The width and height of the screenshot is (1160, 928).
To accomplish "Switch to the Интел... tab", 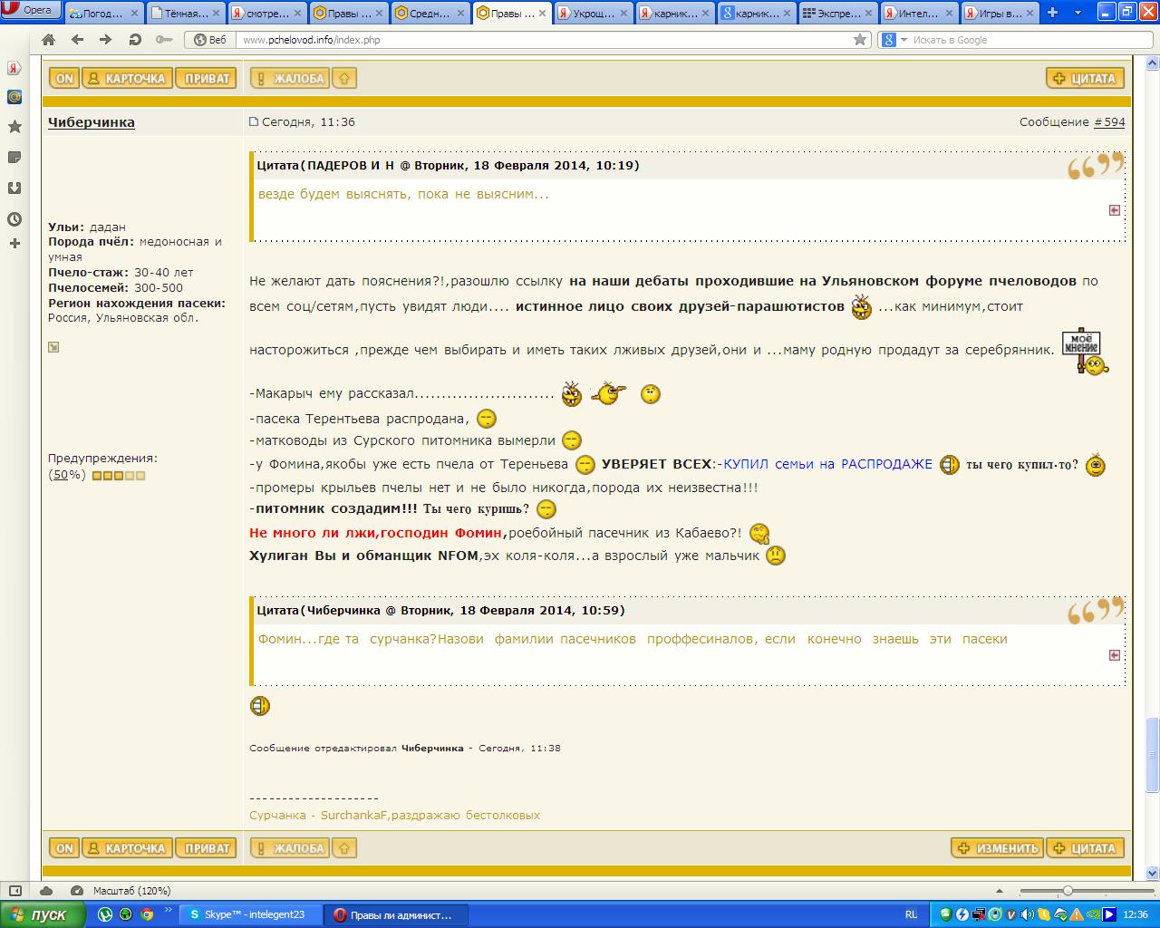I will 921,13.
